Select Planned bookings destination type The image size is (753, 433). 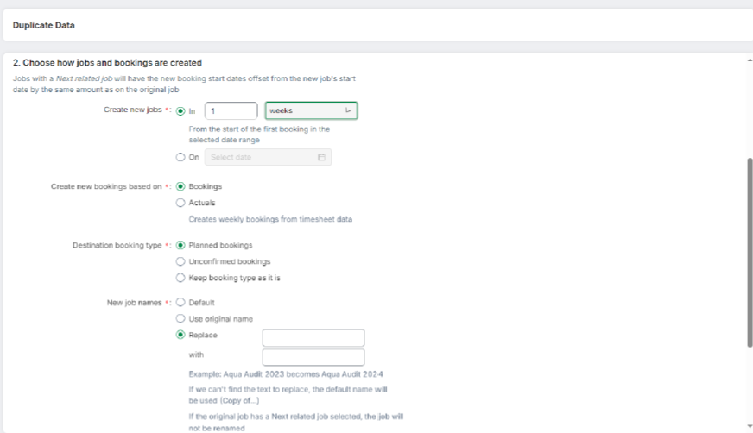pyautogui.click(x=180, y=245)
